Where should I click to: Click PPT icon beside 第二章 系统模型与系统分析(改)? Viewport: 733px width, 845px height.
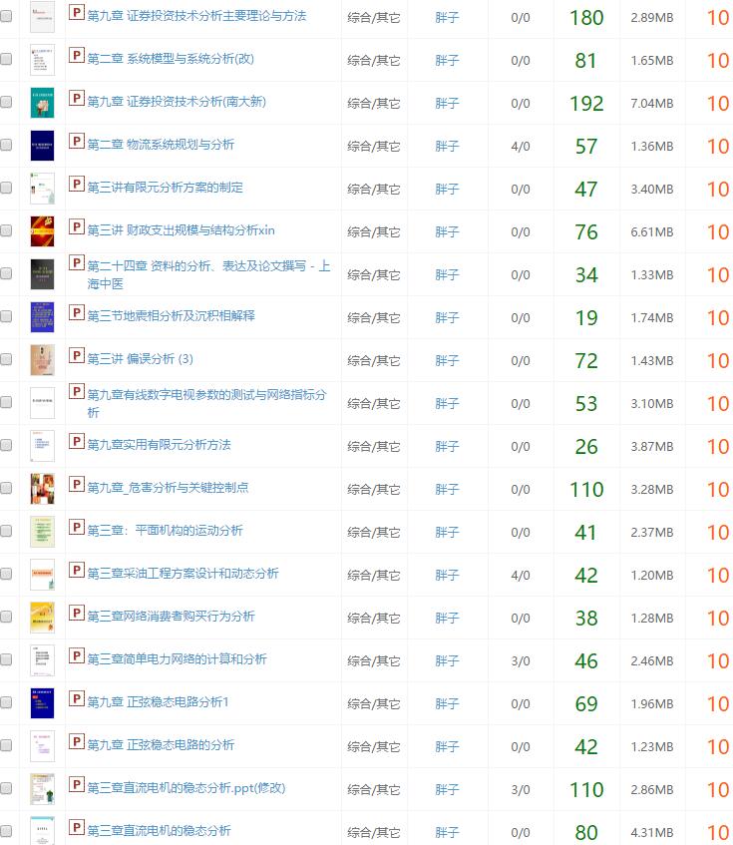pos(76,55)
